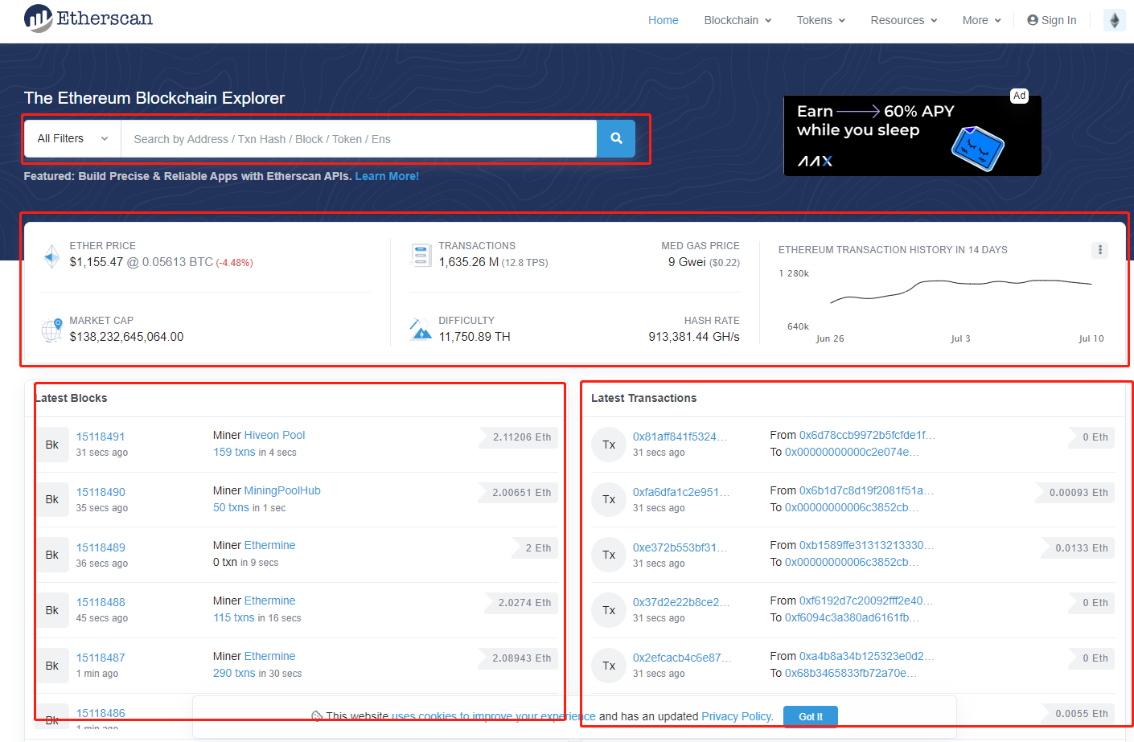
Task: Expand the Tokens menu
Action: [x=820, y=20]
